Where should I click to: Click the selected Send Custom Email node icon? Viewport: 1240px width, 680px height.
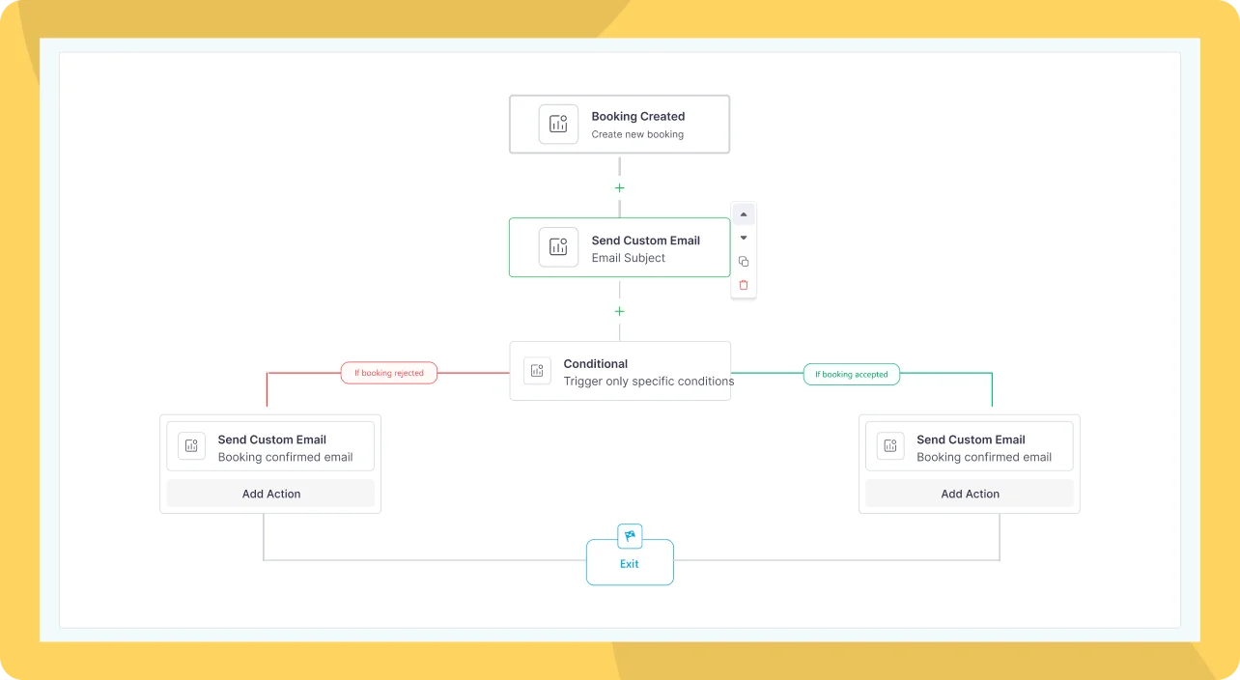[x=558, y=247]
